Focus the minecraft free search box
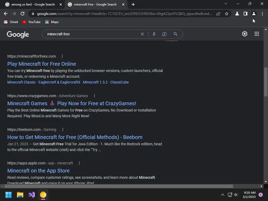268x201 pixels. (92, 34)
